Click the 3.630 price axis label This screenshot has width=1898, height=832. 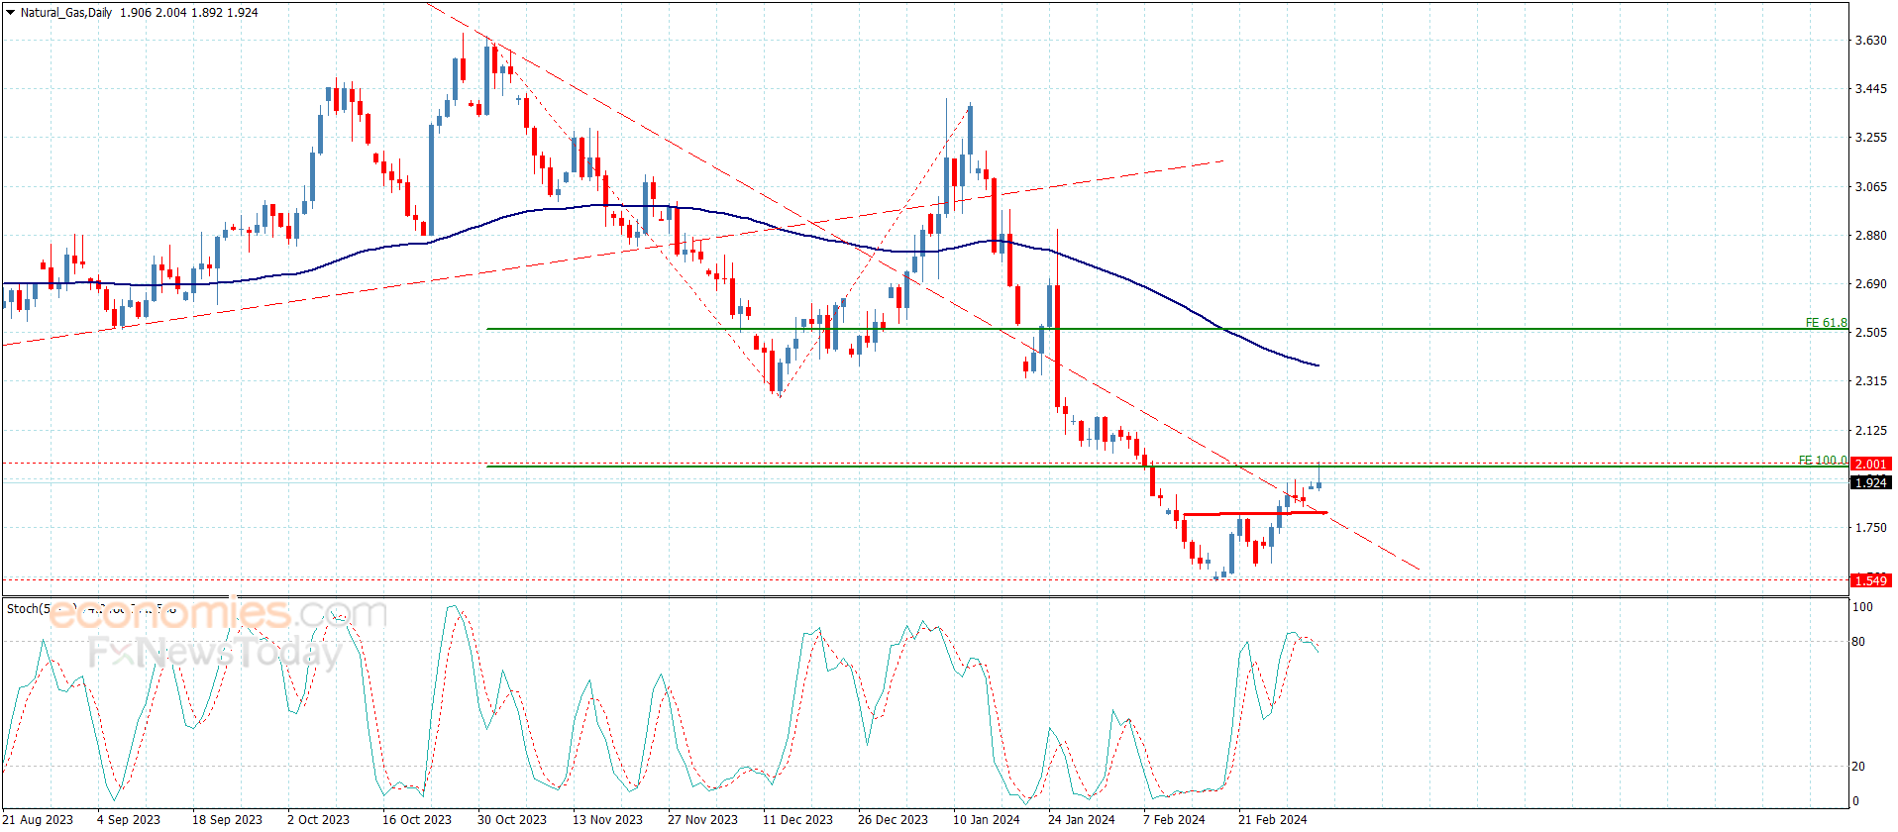coord(1870,41)
